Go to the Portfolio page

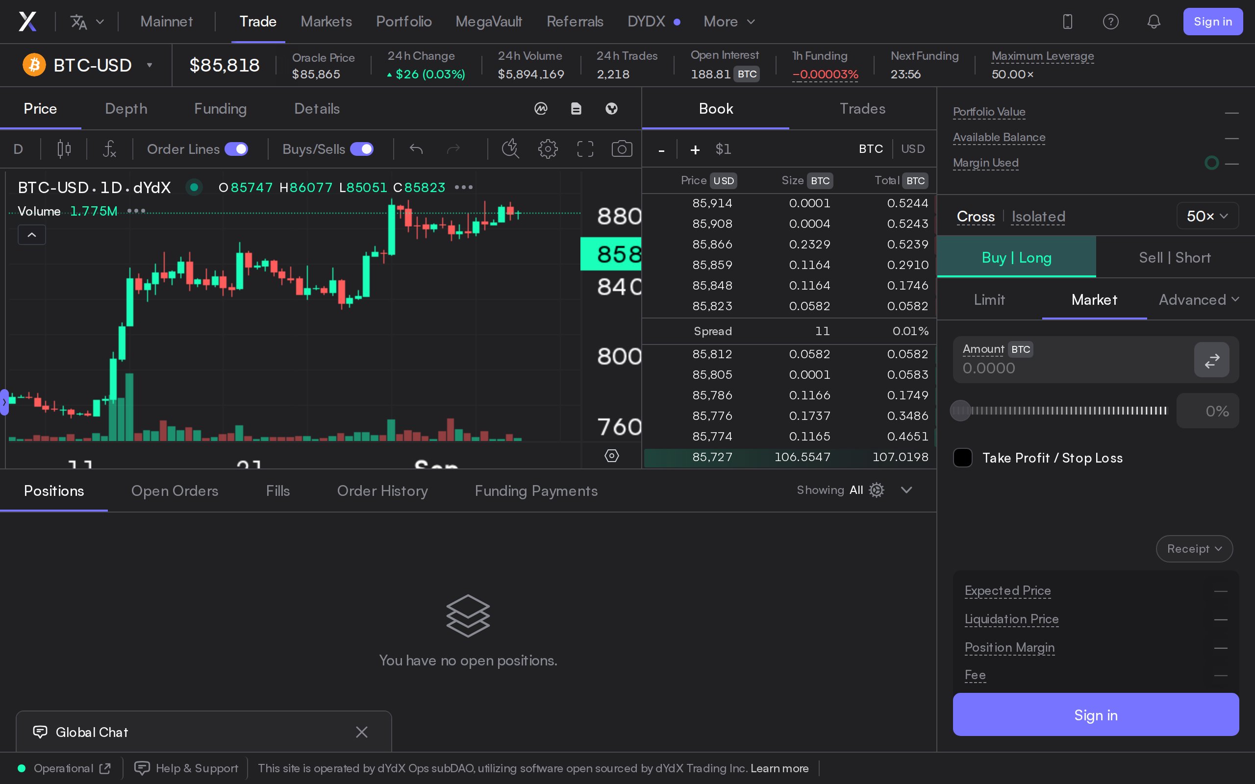click(403, 22)
